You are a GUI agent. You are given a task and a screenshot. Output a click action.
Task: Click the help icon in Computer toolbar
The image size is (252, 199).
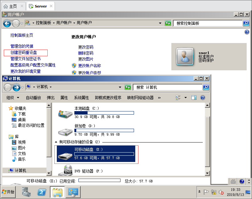202,98
